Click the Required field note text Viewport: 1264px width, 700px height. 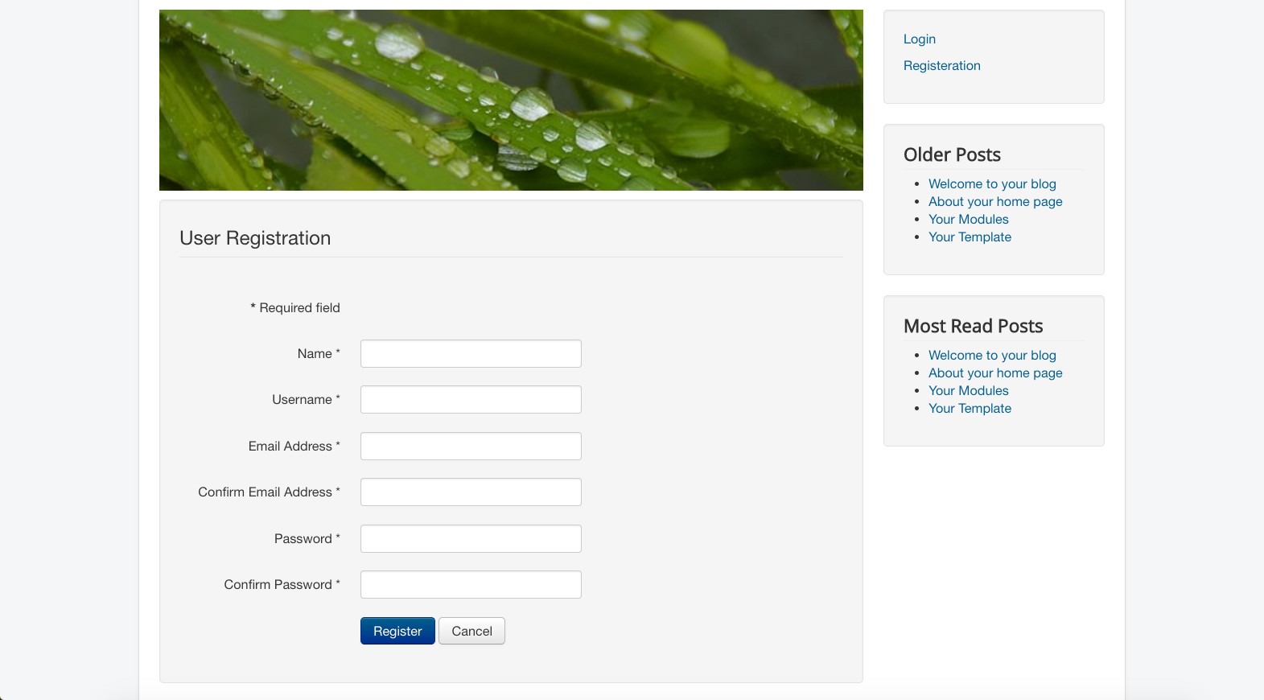tap(295, 307)
